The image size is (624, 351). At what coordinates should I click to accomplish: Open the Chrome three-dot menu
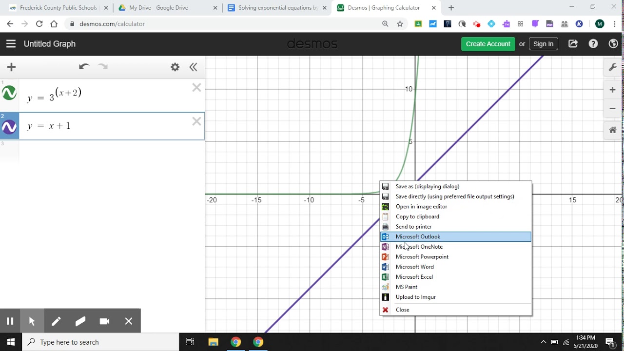pos(615,24)
